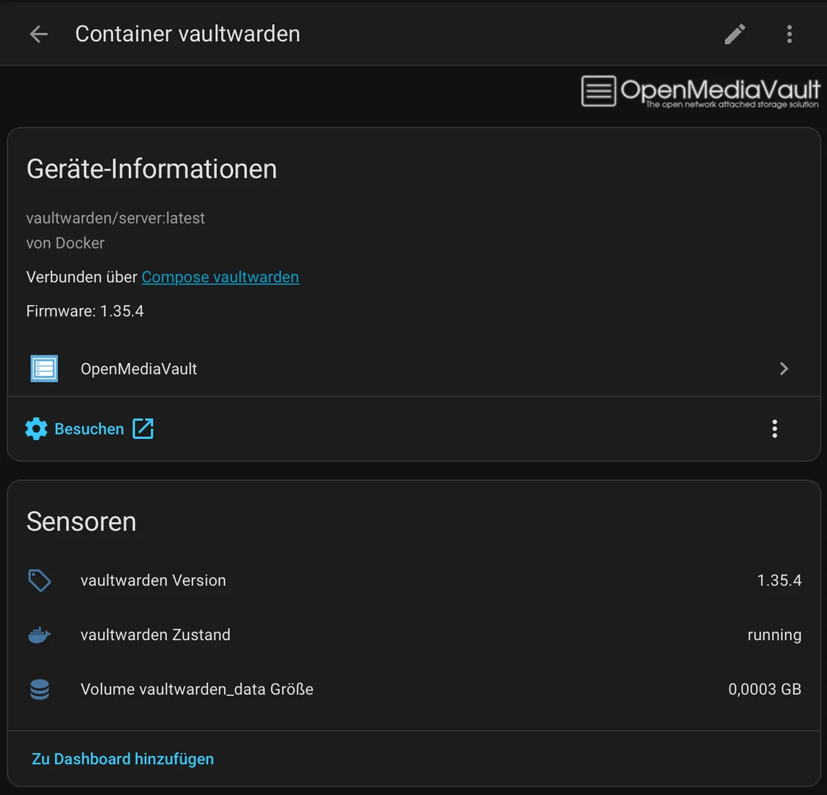Click the Docker icon for vaultwarden Zustand
The width and height of the screenshot is (827, 795).
coord(39,634)
